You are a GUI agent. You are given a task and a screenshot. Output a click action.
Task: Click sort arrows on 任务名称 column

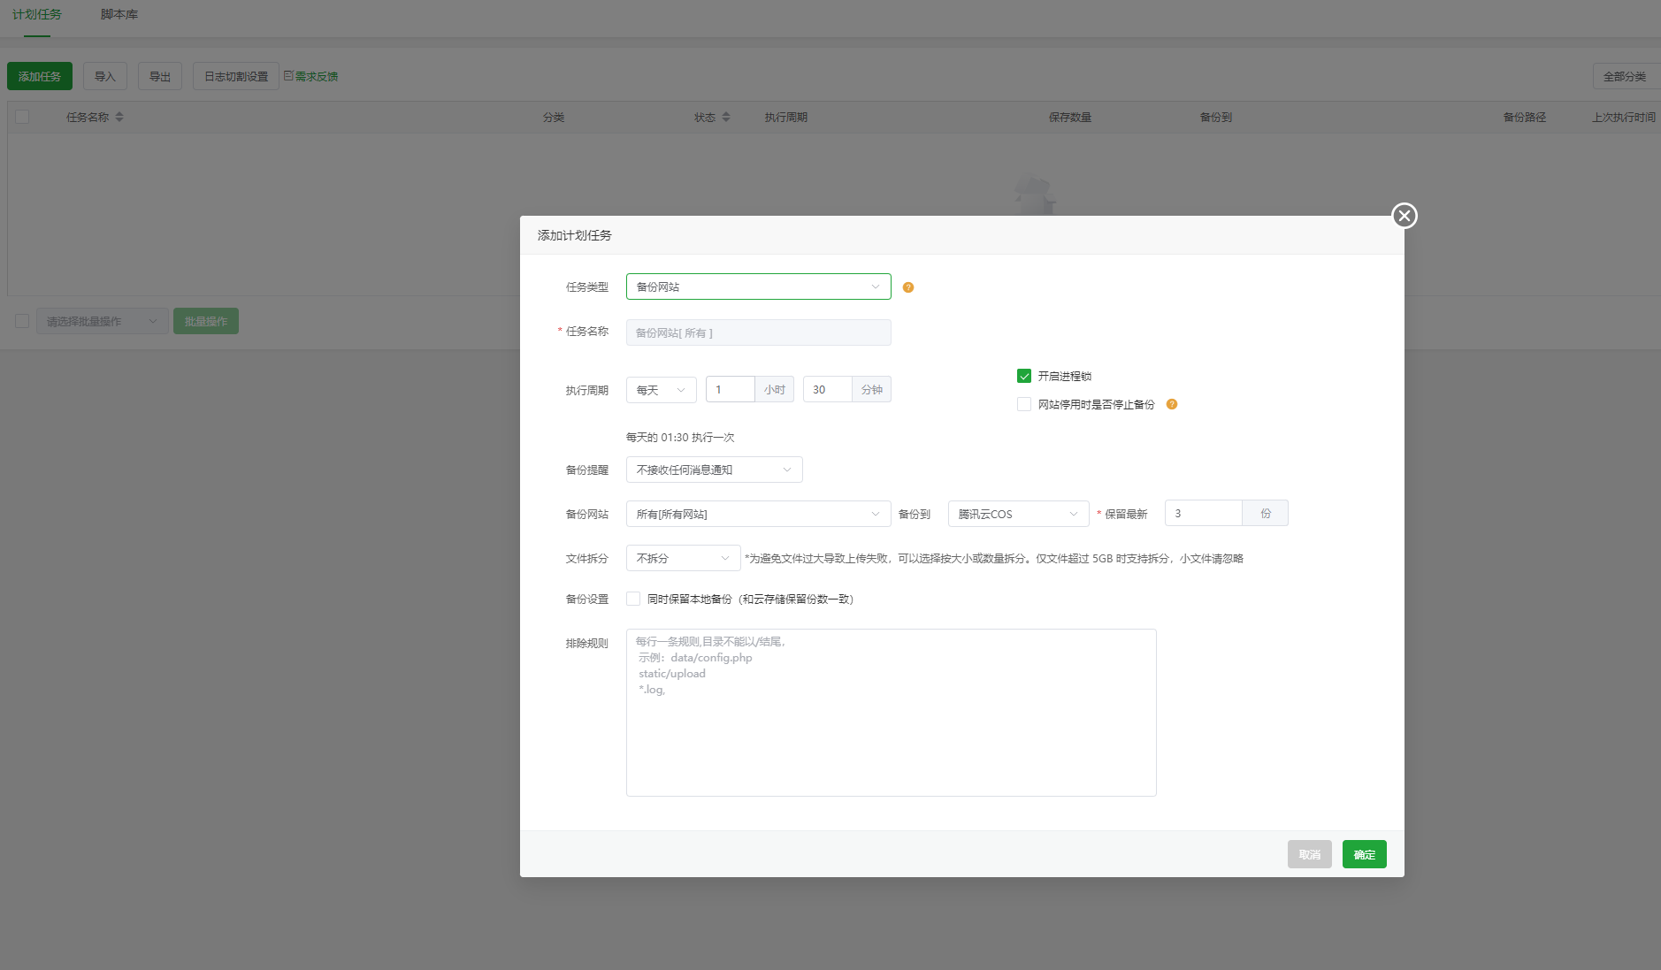tap(119, 117)
